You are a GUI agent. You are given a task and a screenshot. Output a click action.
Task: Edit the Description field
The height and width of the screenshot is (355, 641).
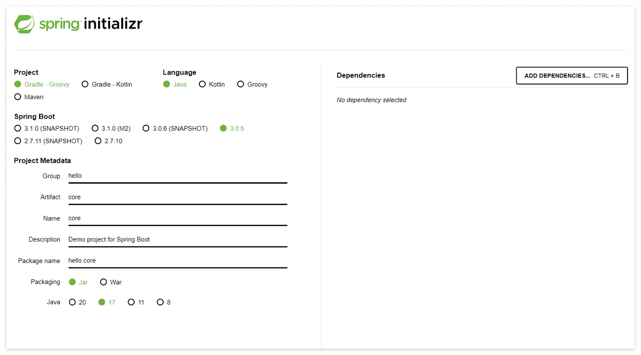pyautogui.click(x=178, y=240)
